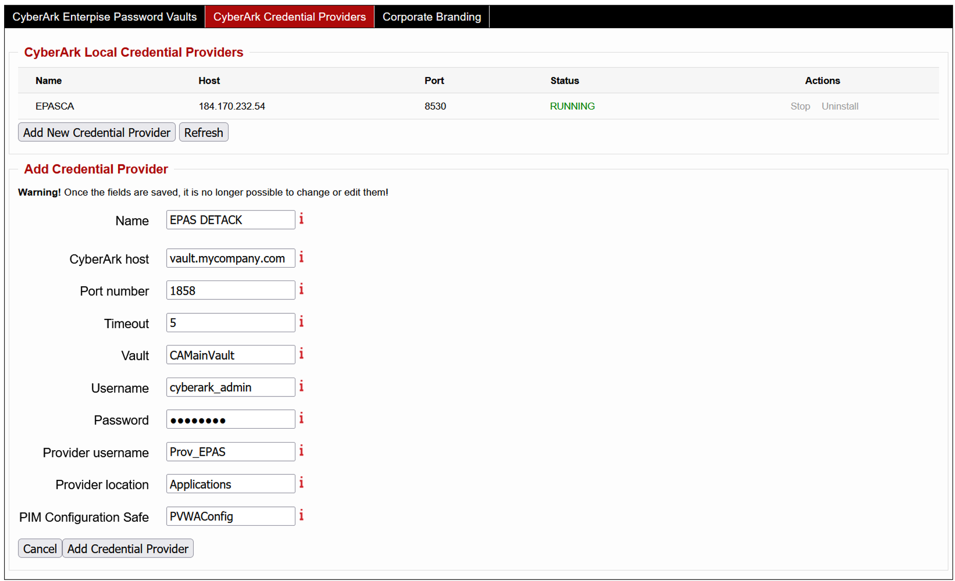Click the info icon beside Username
Viewport: 955px width, 581px height.
coord(301,387)
